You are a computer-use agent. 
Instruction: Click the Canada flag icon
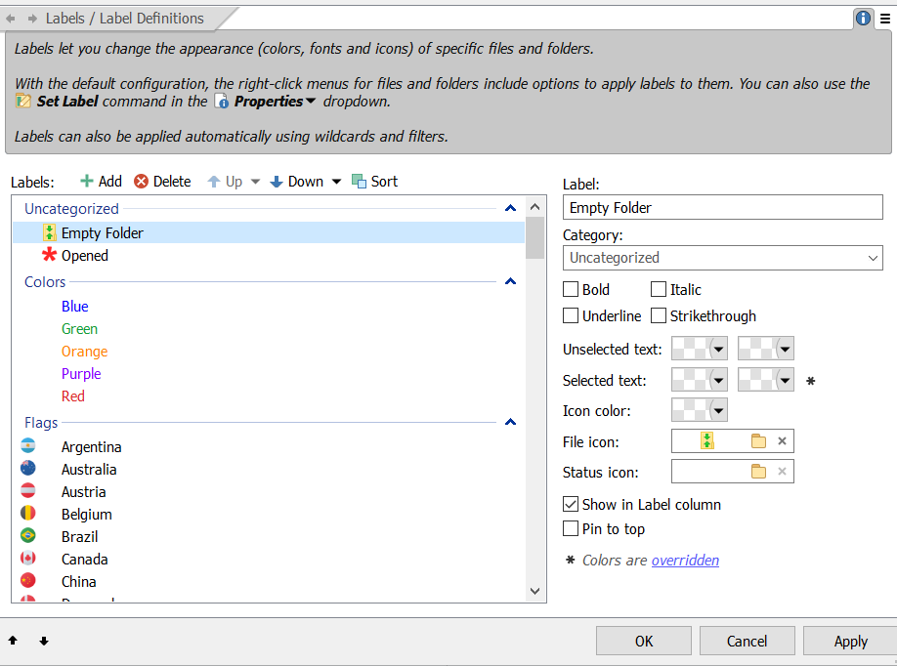(28, 558)
